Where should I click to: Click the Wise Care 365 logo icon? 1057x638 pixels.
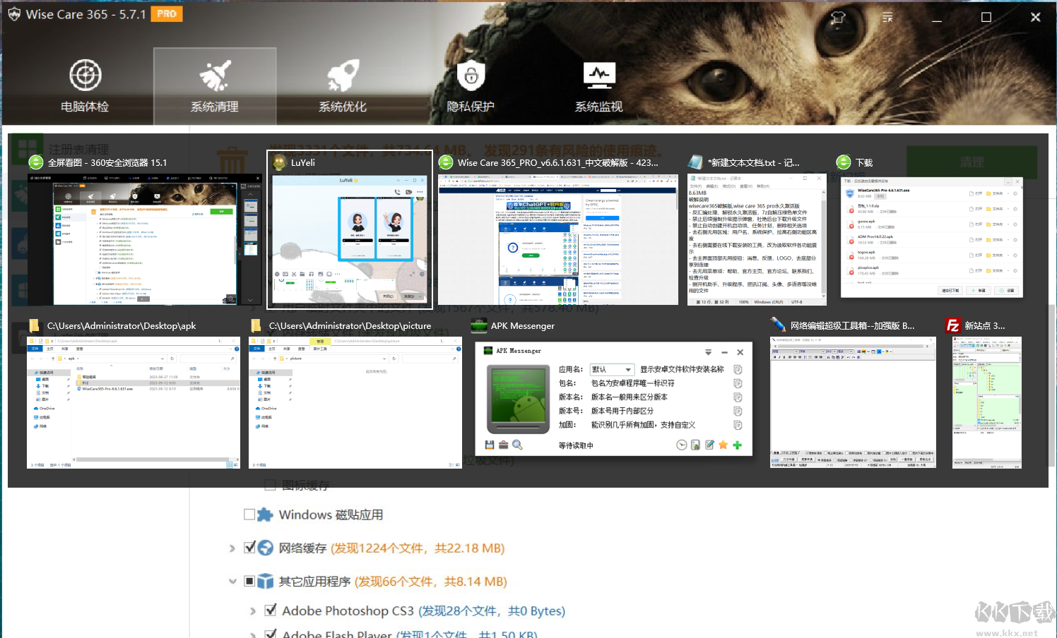pos(14,14)
